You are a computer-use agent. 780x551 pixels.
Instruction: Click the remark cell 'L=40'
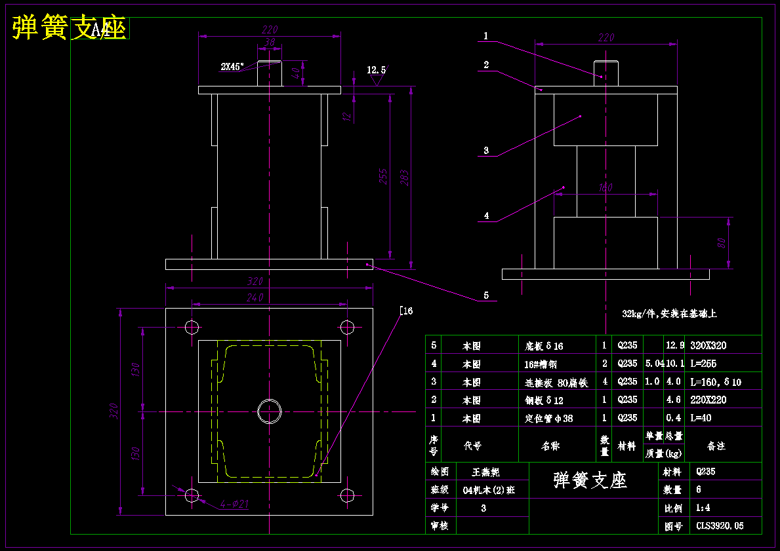click(x=701, y=418)
